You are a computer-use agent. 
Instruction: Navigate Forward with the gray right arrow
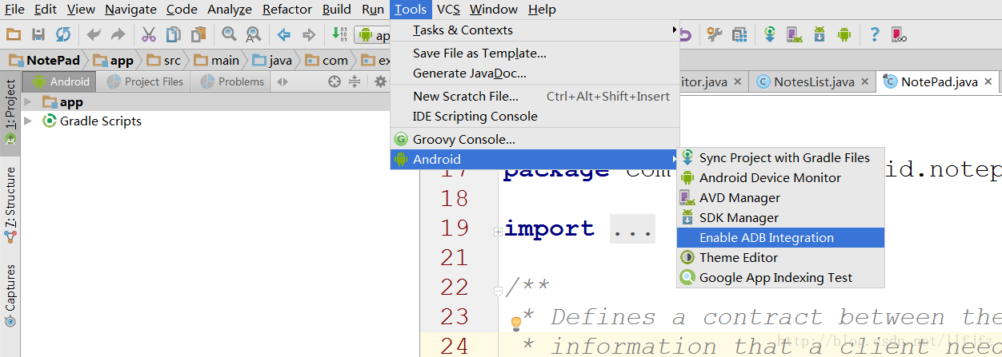pos(309,34)
